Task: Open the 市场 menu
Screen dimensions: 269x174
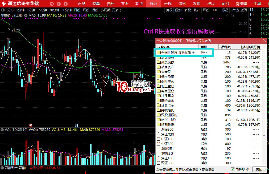Action: tap(82, 4)
